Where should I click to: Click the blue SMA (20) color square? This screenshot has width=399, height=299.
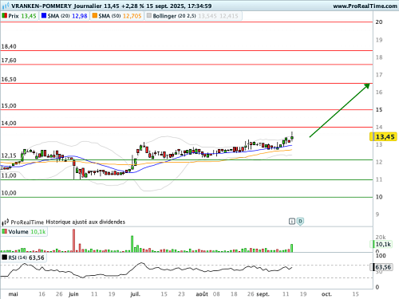44,16
